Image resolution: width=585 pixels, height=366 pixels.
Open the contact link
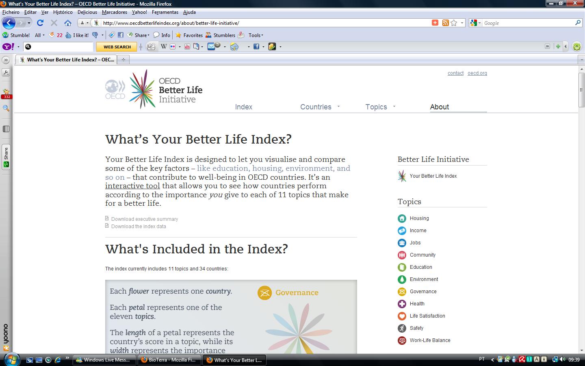(455, 73)
